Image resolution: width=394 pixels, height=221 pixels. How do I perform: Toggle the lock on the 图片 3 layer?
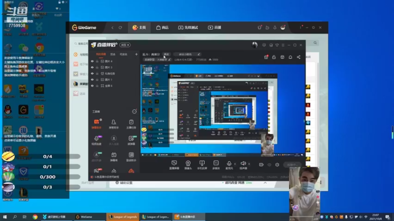pos(97,67)
